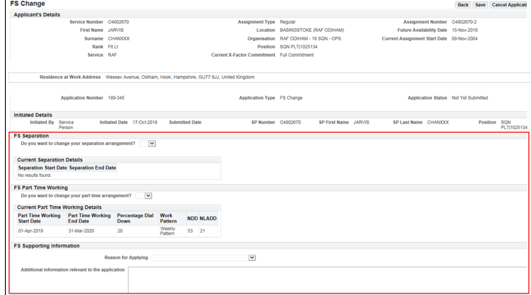
Task: Save the FS Change application
Action: coord(480,5)
